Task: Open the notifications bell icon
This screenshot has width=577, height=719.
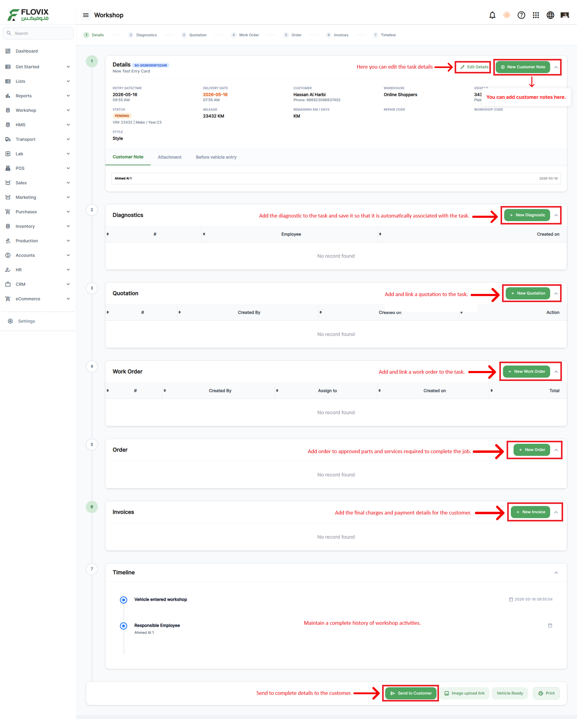Action: (492, 15)
